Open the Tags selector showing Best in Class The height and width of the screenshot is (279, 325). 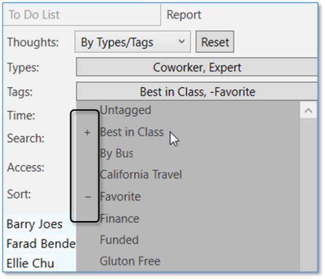[197, 92]
